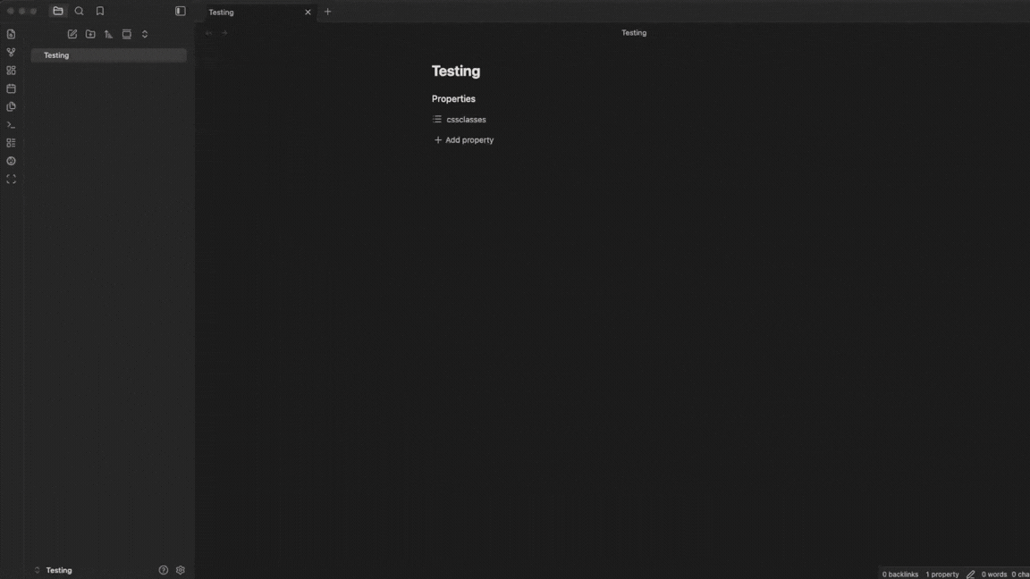Navigate back in note history
This screenshot has width=1030, height=579.
pyautogui.click(x=209, y=33)
